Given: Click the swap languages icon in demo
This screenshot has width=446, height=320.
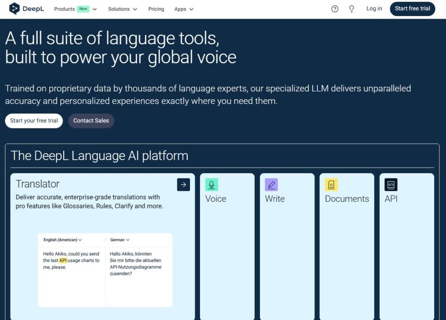Looking at the screenshot, I should point(105,240).
